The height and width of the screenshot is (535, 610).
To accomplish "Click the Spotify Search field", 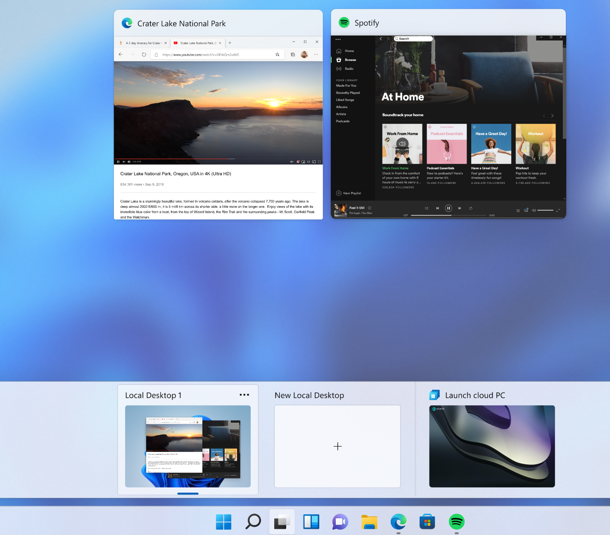I will [413, 38].
